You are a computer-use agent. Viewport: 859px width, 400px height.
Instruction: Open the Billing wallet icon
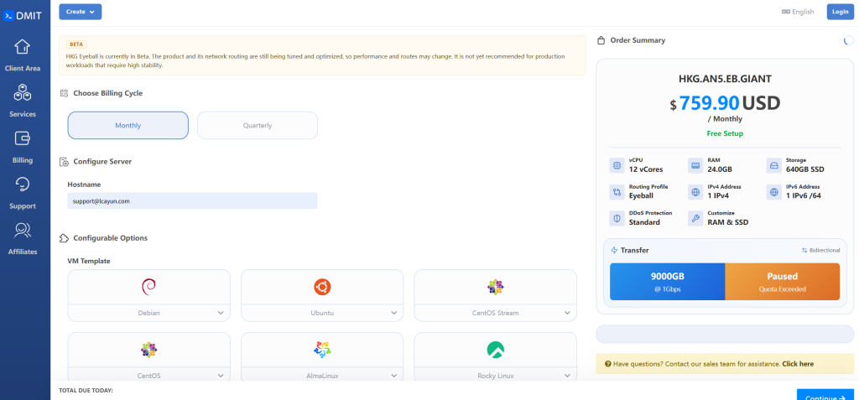coord(23,138)
